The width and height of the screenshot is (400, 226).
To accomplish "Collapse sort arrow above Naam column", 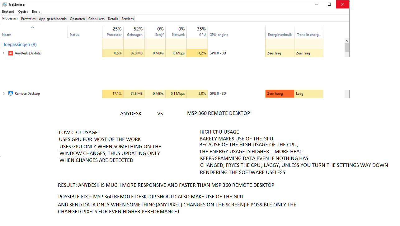I will coord(33,27).
